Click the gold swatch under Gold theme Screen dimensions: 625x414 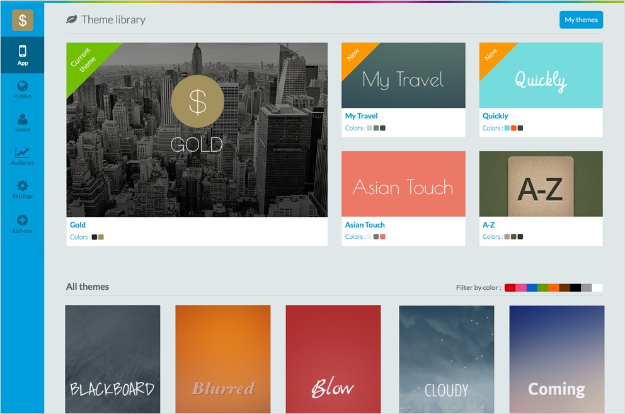pyautogui.click(x=101, y=237)
